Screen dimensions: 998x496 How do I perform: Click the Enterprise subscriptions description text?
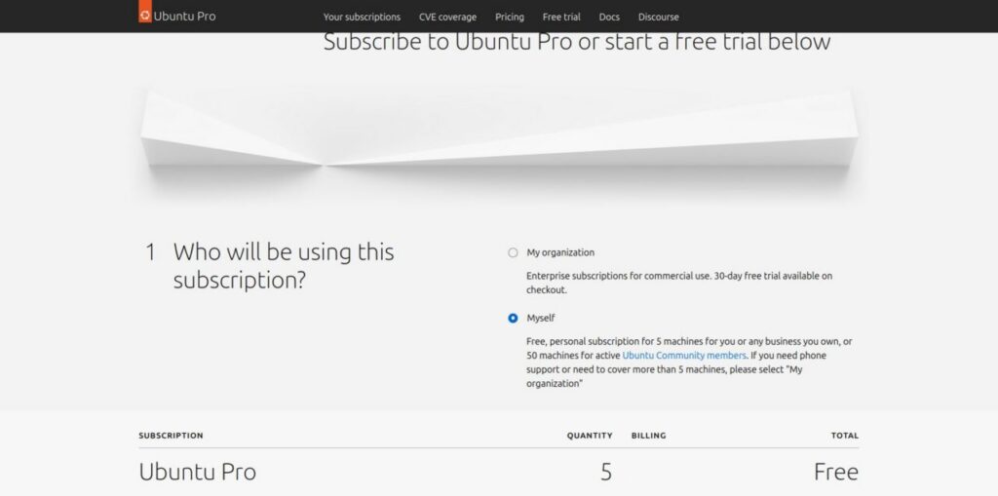point(679,283)
